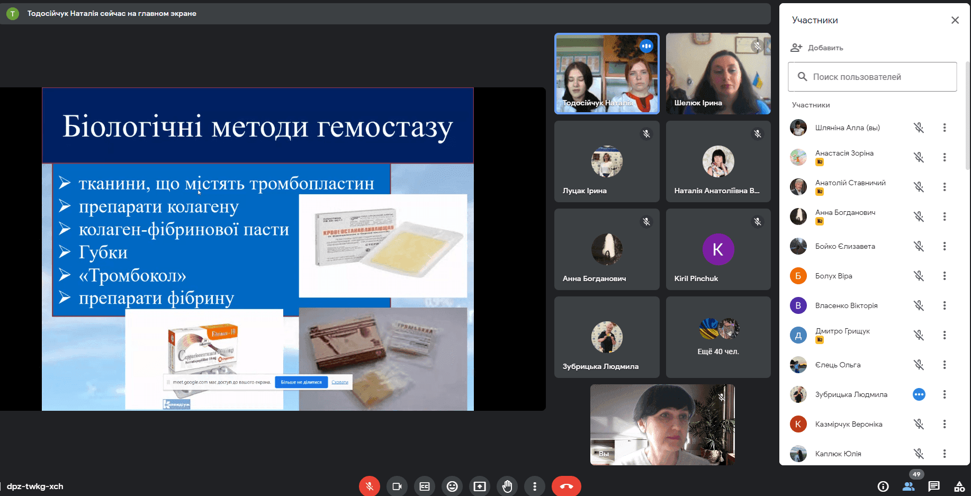971x496 pixels.
Task: Open options menu for Дмитро Грищук
Action: click(945, 335)
